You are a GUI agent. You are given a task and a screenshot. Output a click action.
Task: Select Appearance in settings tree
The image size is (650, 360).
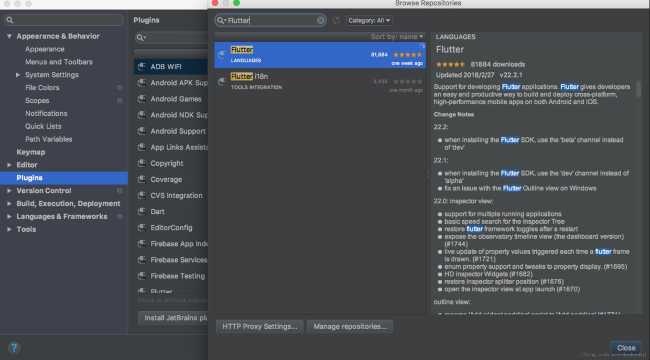(45, 49)
